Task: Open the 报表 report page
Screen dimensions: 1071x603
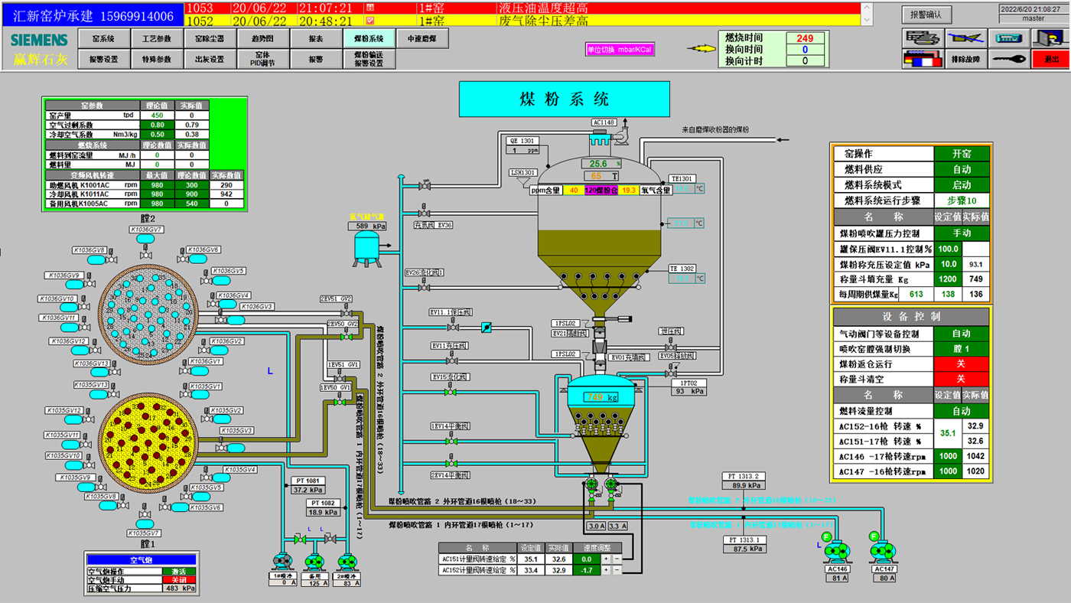Action: point(316,38)
